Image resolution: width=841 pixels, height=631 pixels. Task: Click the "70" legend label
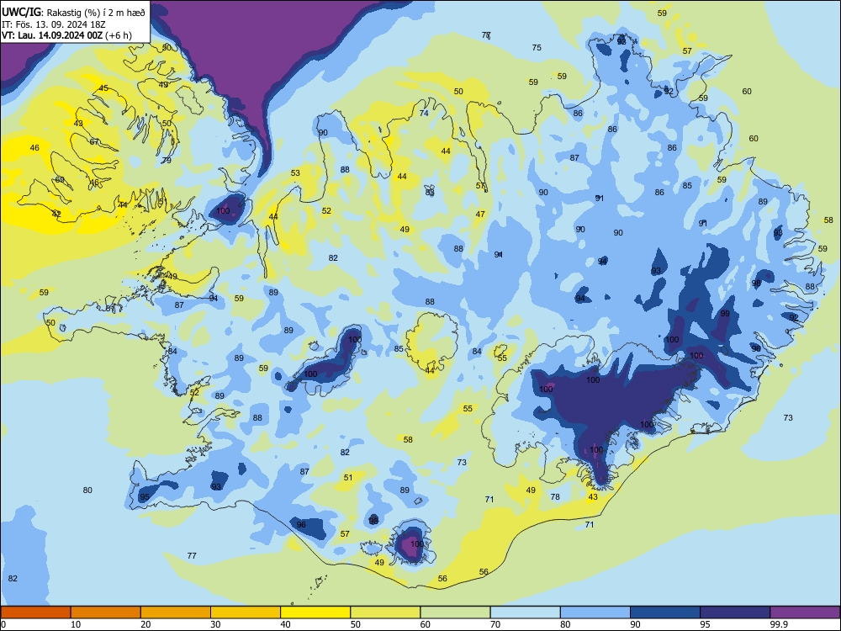tap(495, 624)
